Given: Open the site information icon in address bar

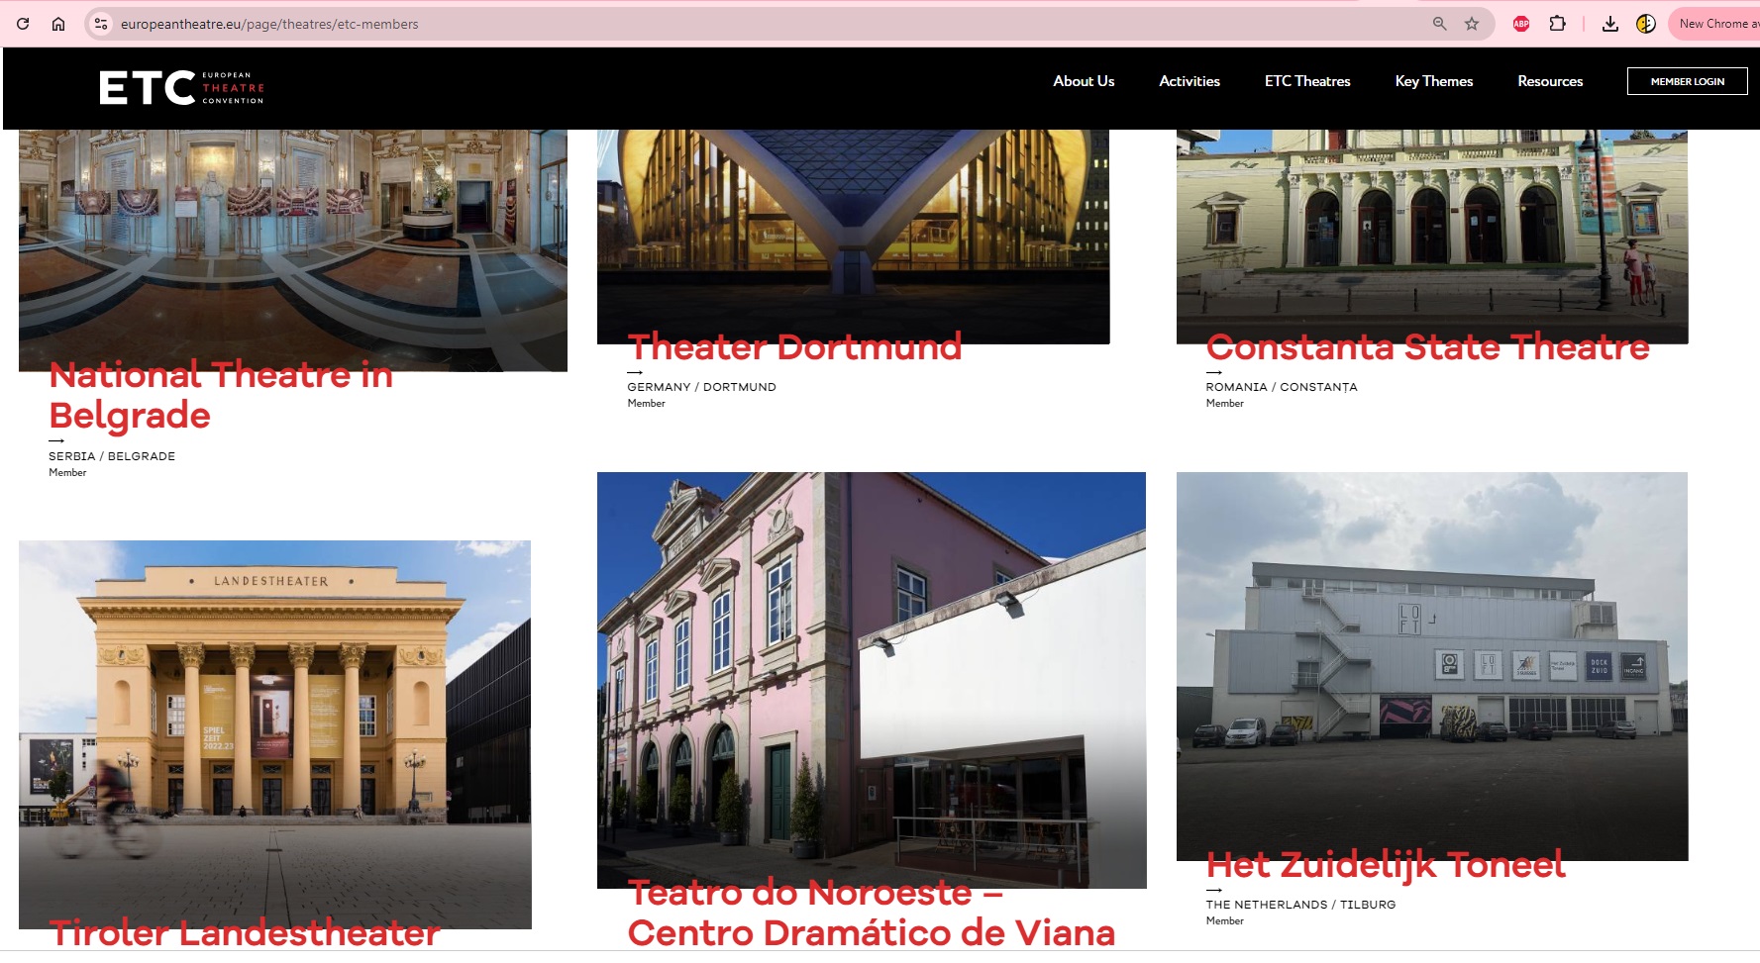Looking at the screenshot, I should point(100,24).
